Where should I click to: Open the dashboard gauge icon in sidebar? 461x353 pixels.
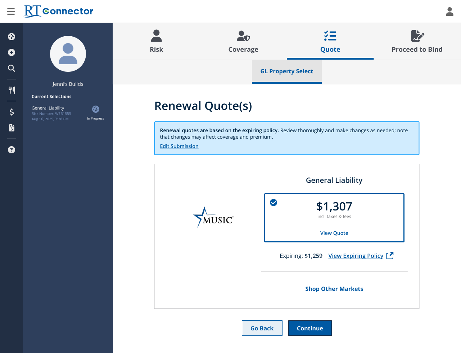pyautogui.click(x=12, y=37)
